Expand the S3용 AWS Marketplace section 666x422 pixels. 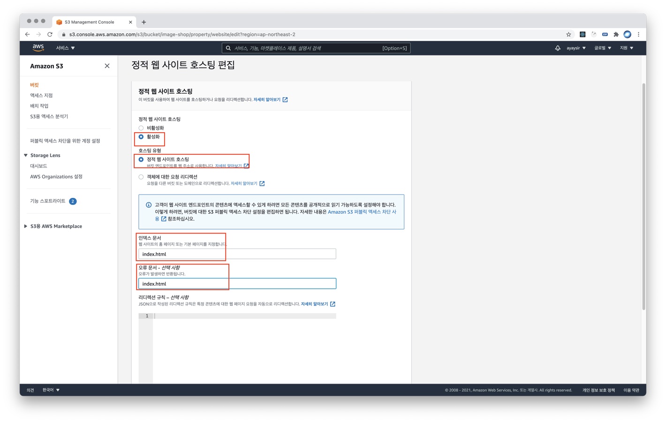pyautogui.click(x=26, y=226)
